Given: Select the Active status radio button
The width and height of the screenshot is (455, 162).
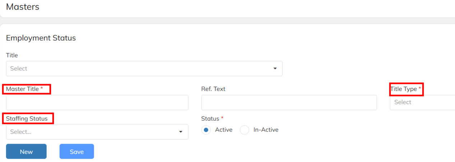Looking at the screenshot, I should click(206, 130).
